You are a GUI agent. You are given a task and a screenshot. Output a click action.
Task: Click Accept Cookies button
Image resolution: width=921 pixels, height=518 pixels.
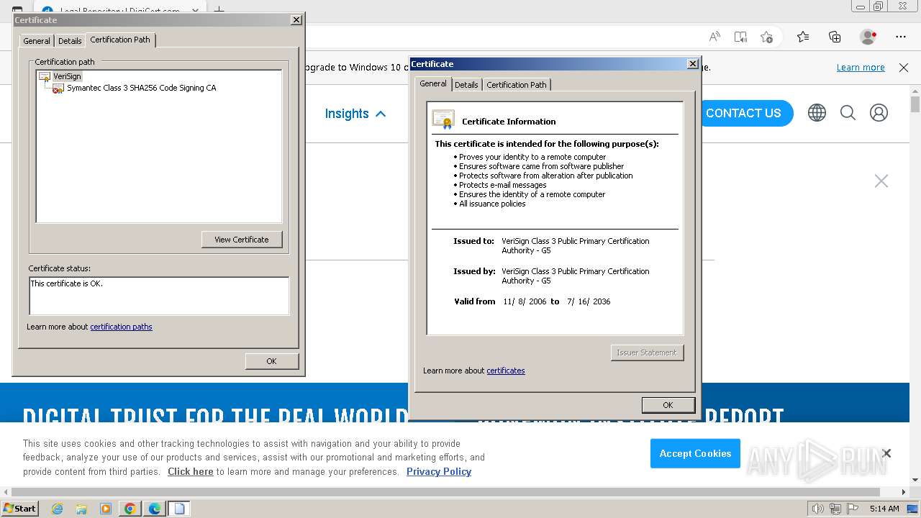[x=695, y=453]
